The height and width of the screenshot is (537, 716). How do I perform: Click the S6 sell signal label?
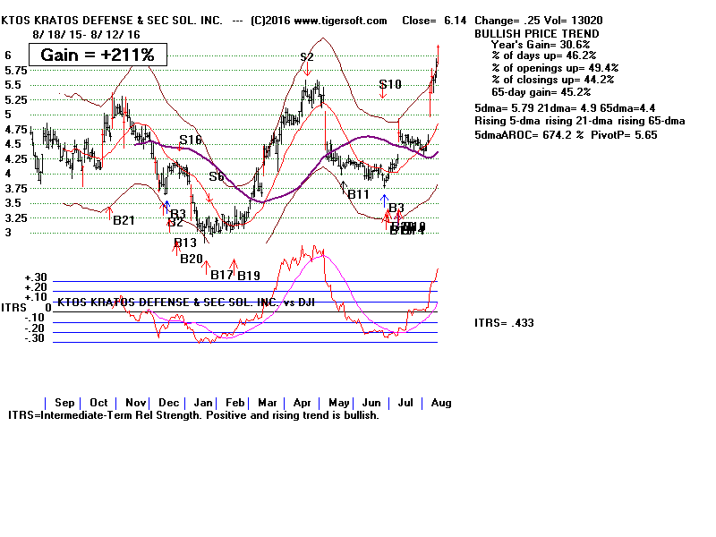pyautogui.click(x=217, y=176)
